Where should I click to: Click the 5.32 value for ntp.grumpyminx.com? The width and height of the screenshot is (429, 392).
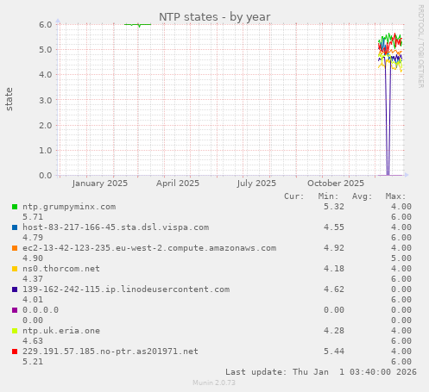pyautogui.click(x=334, y=207)
